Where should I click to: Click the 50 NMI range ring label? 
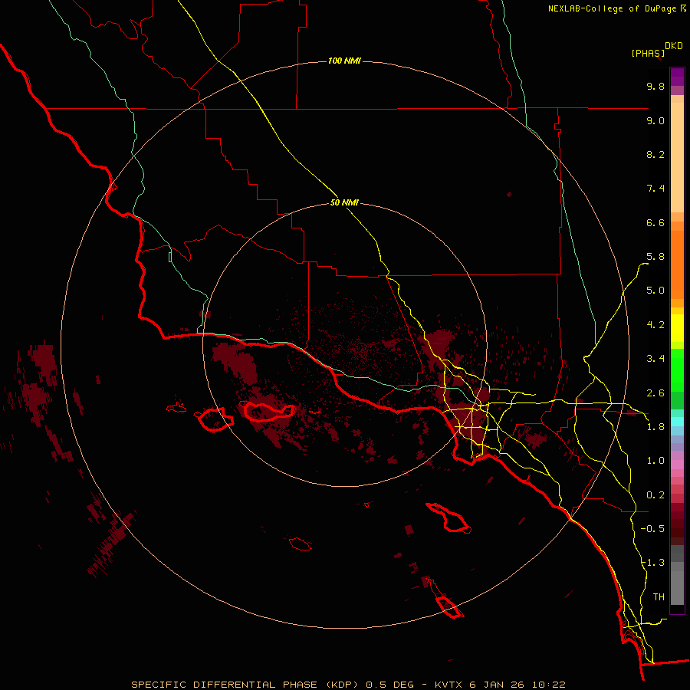[x=344, y=203]
